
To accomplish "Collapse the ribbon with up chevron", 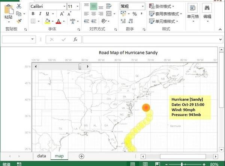I will point(220,29).
